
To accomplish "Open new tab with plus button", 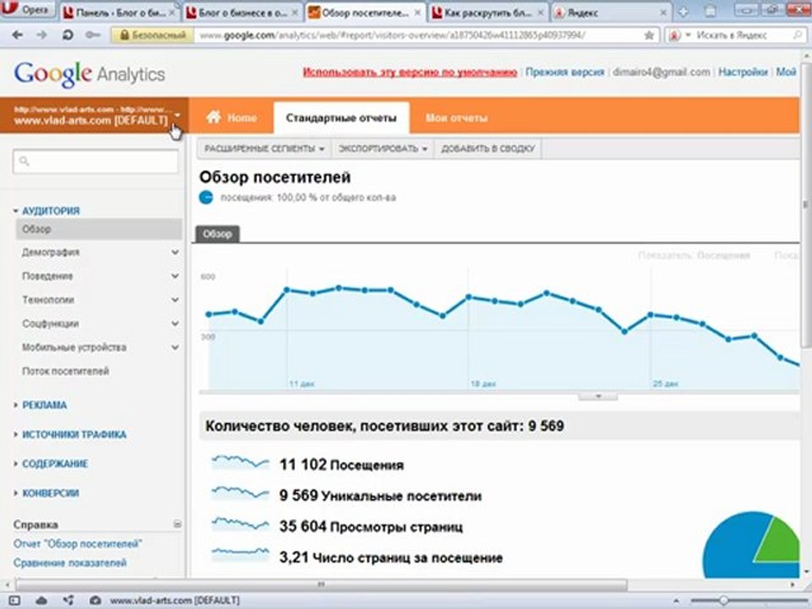I will pyautogui.click(x=683, y=11).
